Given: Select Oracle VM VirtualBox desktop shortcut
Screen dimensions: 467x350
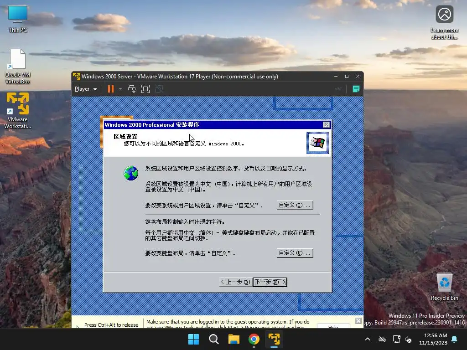Looking at the screenshot, I should tap(18, 67).
